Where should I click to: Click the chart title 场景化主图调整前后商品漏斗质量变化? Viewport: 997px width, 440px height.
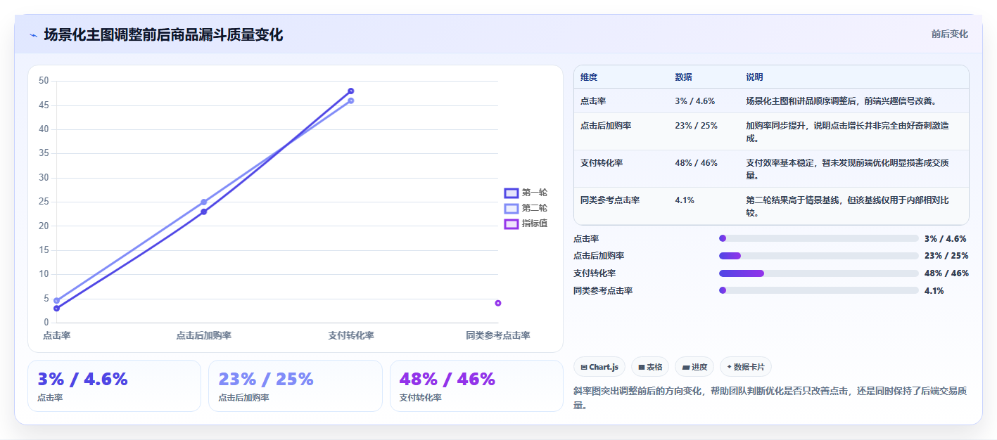click(x=163, y=34)
